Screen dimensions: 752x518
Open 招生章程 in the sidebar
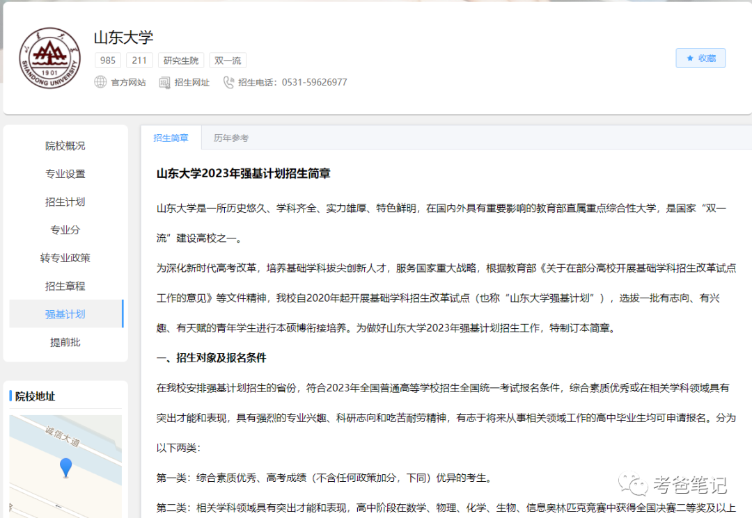(x=65, y=286)
